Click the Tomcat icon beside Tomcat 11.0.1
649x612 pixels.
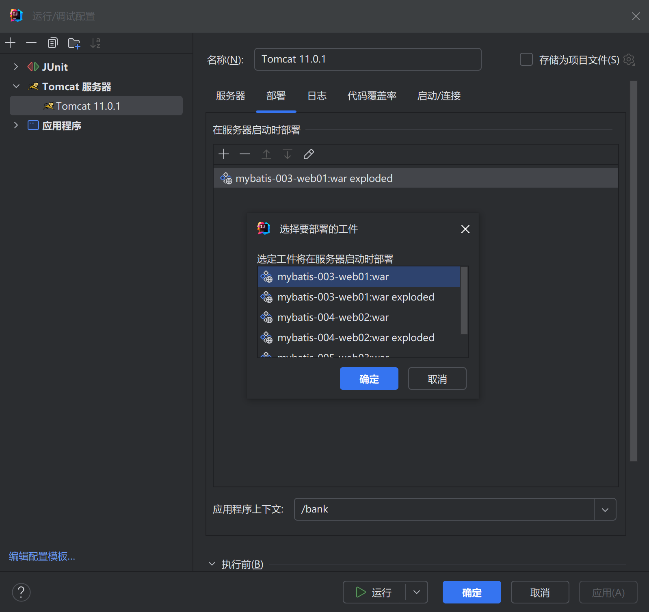pyautogui.click(x=49, y=106)
